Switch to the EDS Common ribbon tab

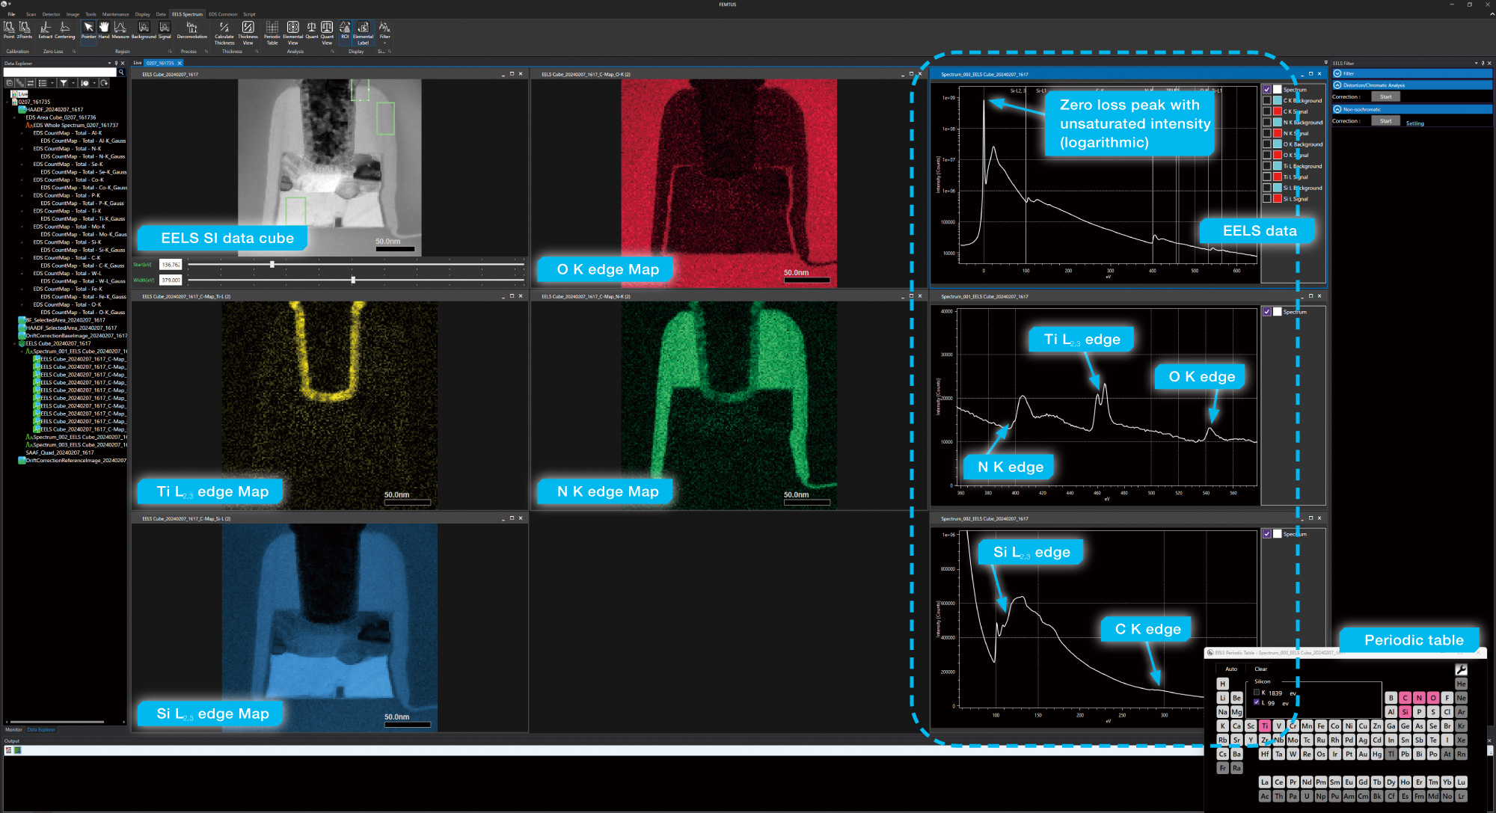point(223,14)
